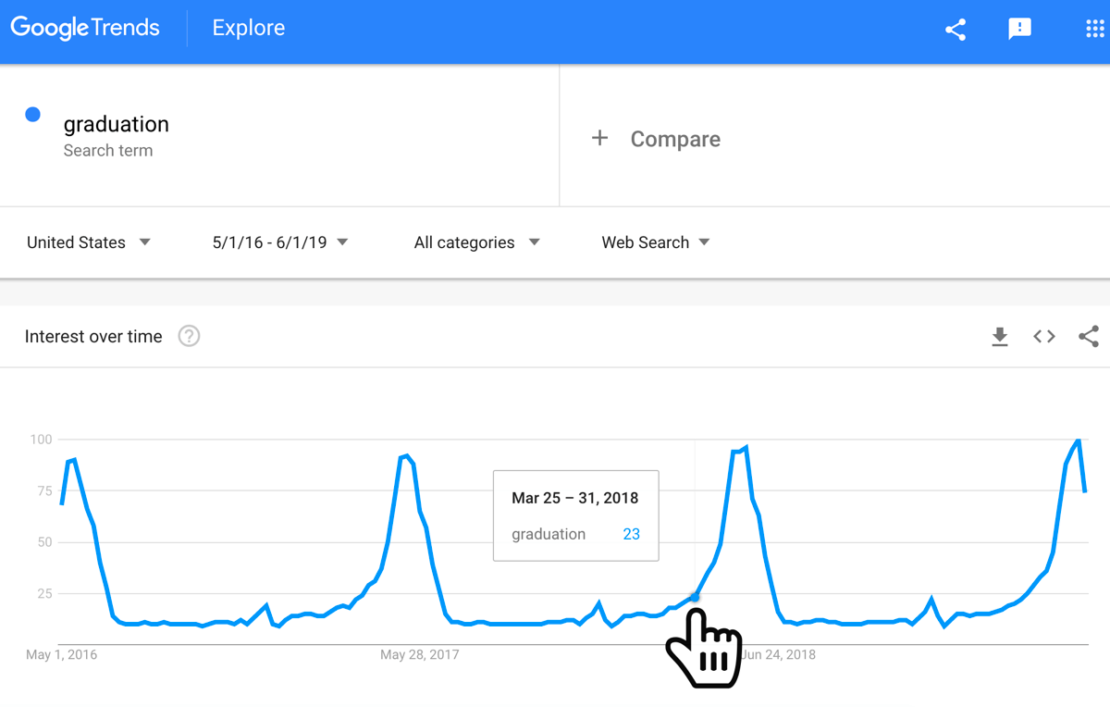Download the Interest over time CSV
Screen dimensions: 1110x707
(x=999, y=337)
